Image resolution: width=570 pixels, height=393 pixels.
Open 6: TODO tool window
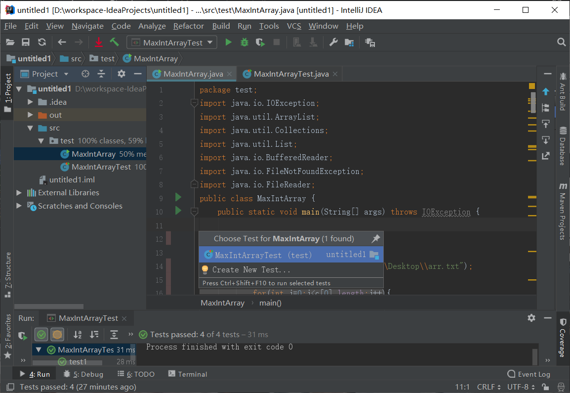(x=136, y=374)
